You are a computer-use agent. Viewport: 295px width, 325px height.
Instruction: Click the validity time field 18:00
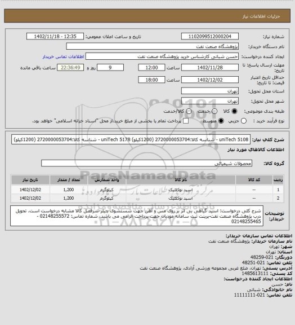pos(151,80)
